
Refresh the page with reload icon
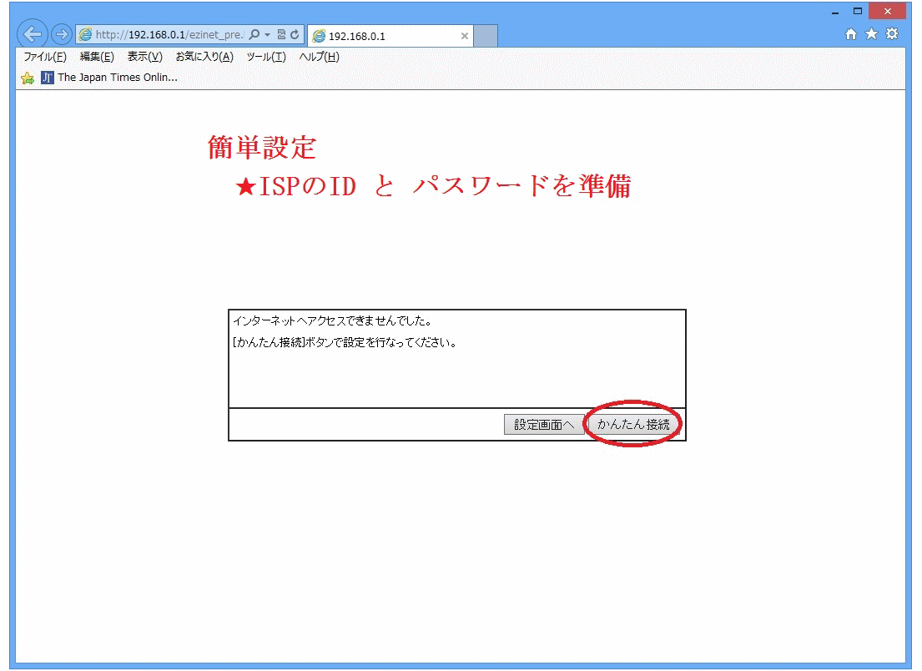pos(295,35)
